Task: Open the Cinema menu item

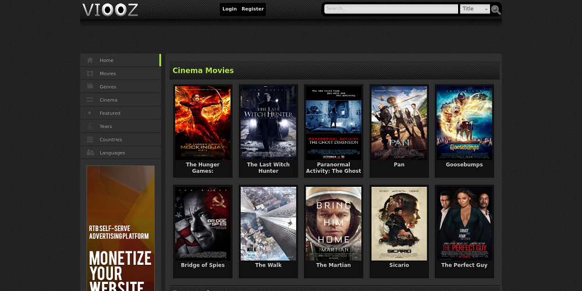Action: (120, 100)
